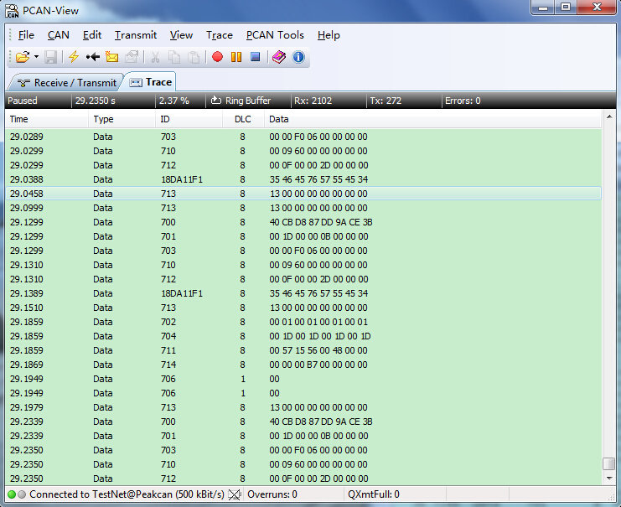Viewport: 621px width, 507px height.
Task: Open the Transmit menu
Action: [136, 35]
